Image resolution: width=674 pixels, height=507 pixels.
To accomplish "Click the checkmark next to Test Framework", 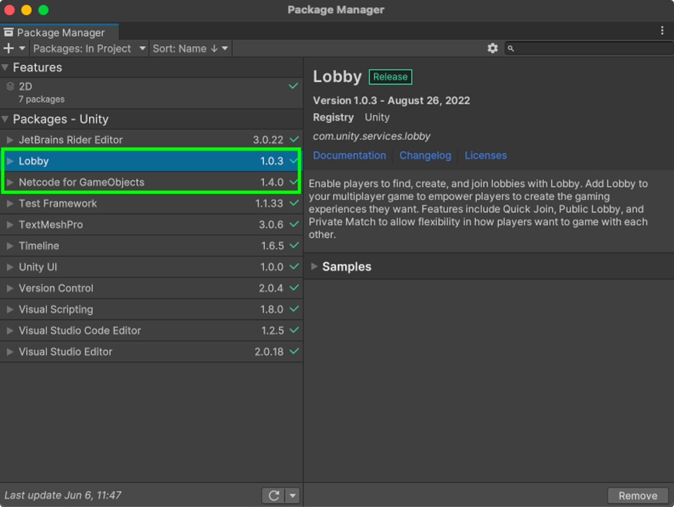I will pos(294,203).
